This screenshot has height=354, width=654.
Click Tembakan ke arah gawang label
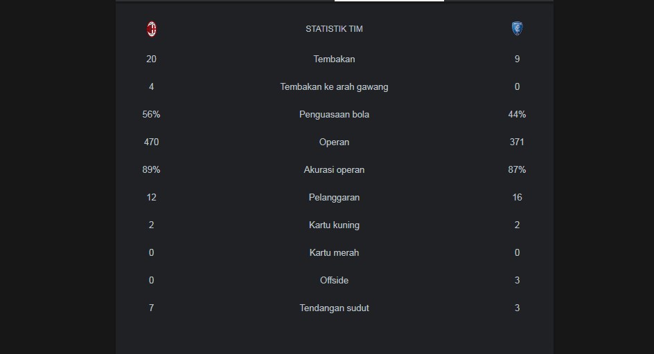334,86
